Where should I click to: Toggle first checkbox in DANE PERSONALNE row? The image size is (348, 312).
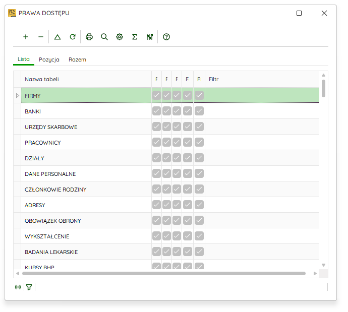coord(156,173)
